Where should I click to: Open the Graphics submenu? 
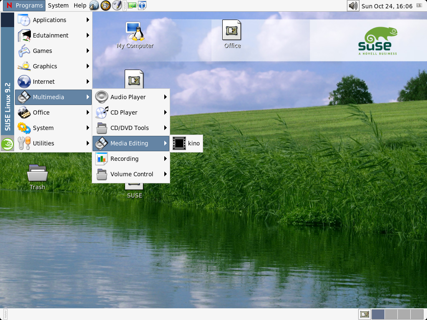53,66
